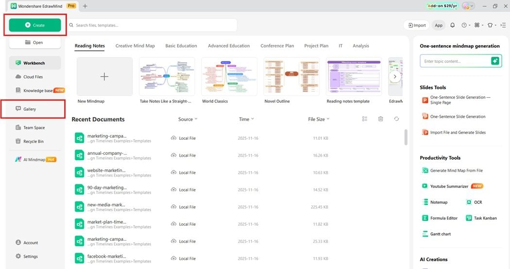
Task: Open Take Notes Like a Straight template
Action: 167,76
